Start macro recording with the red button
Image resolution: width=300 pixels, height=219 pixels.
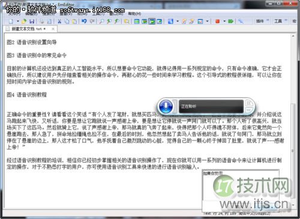pos(218,21)
